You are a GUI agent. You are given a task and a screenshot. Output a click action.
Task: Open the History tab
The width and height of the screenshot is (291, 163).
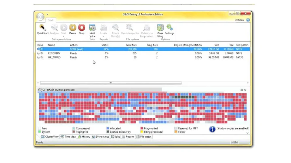tap(84, 137)
